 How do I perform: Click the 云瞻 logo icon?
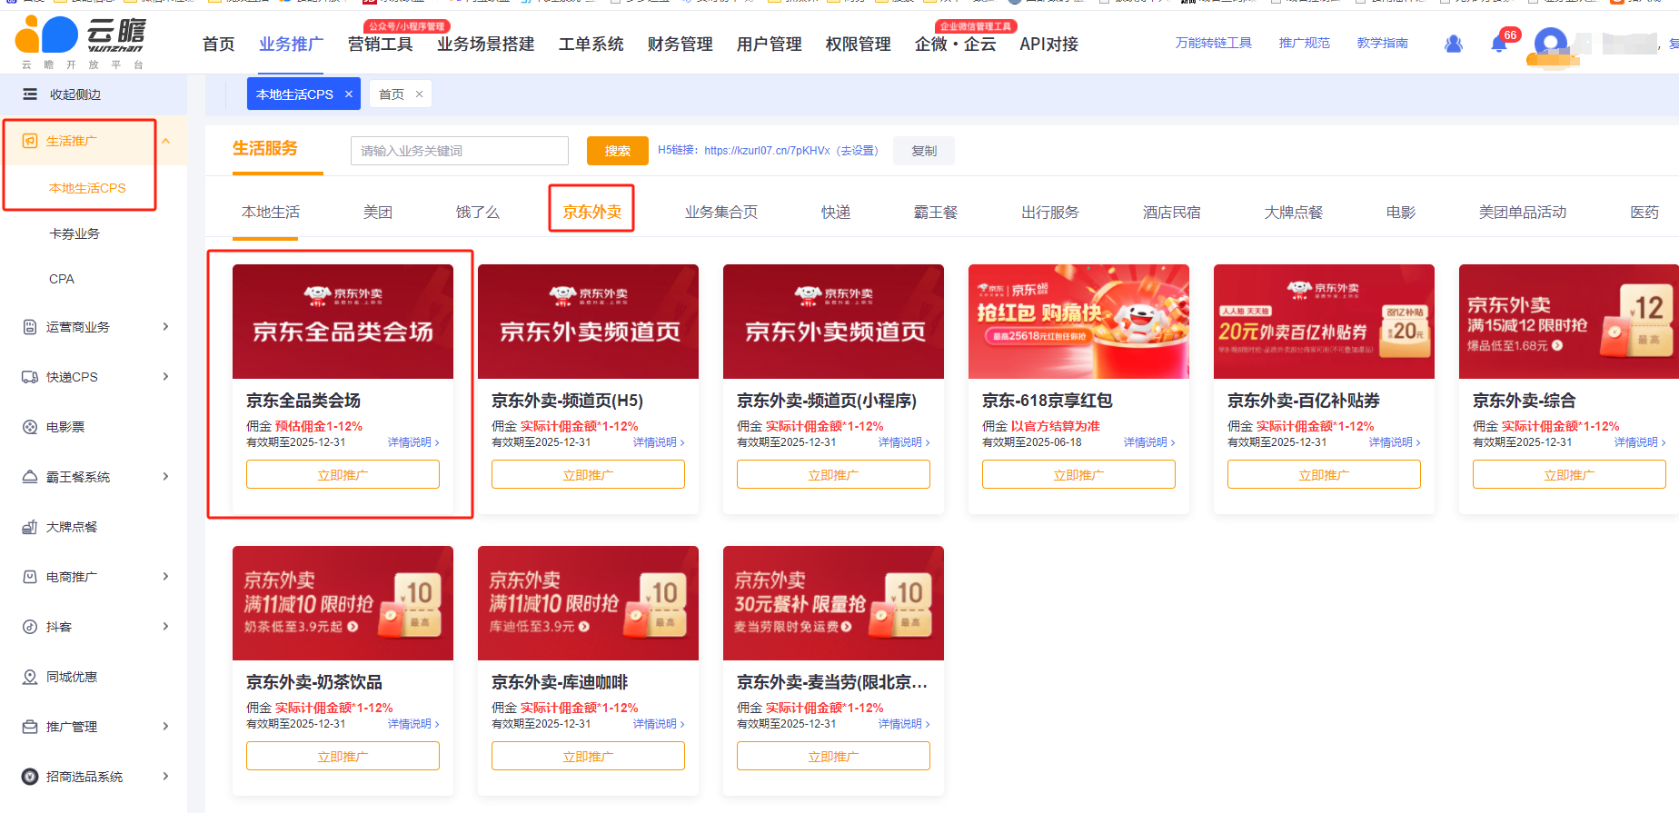tap(45, 35)
